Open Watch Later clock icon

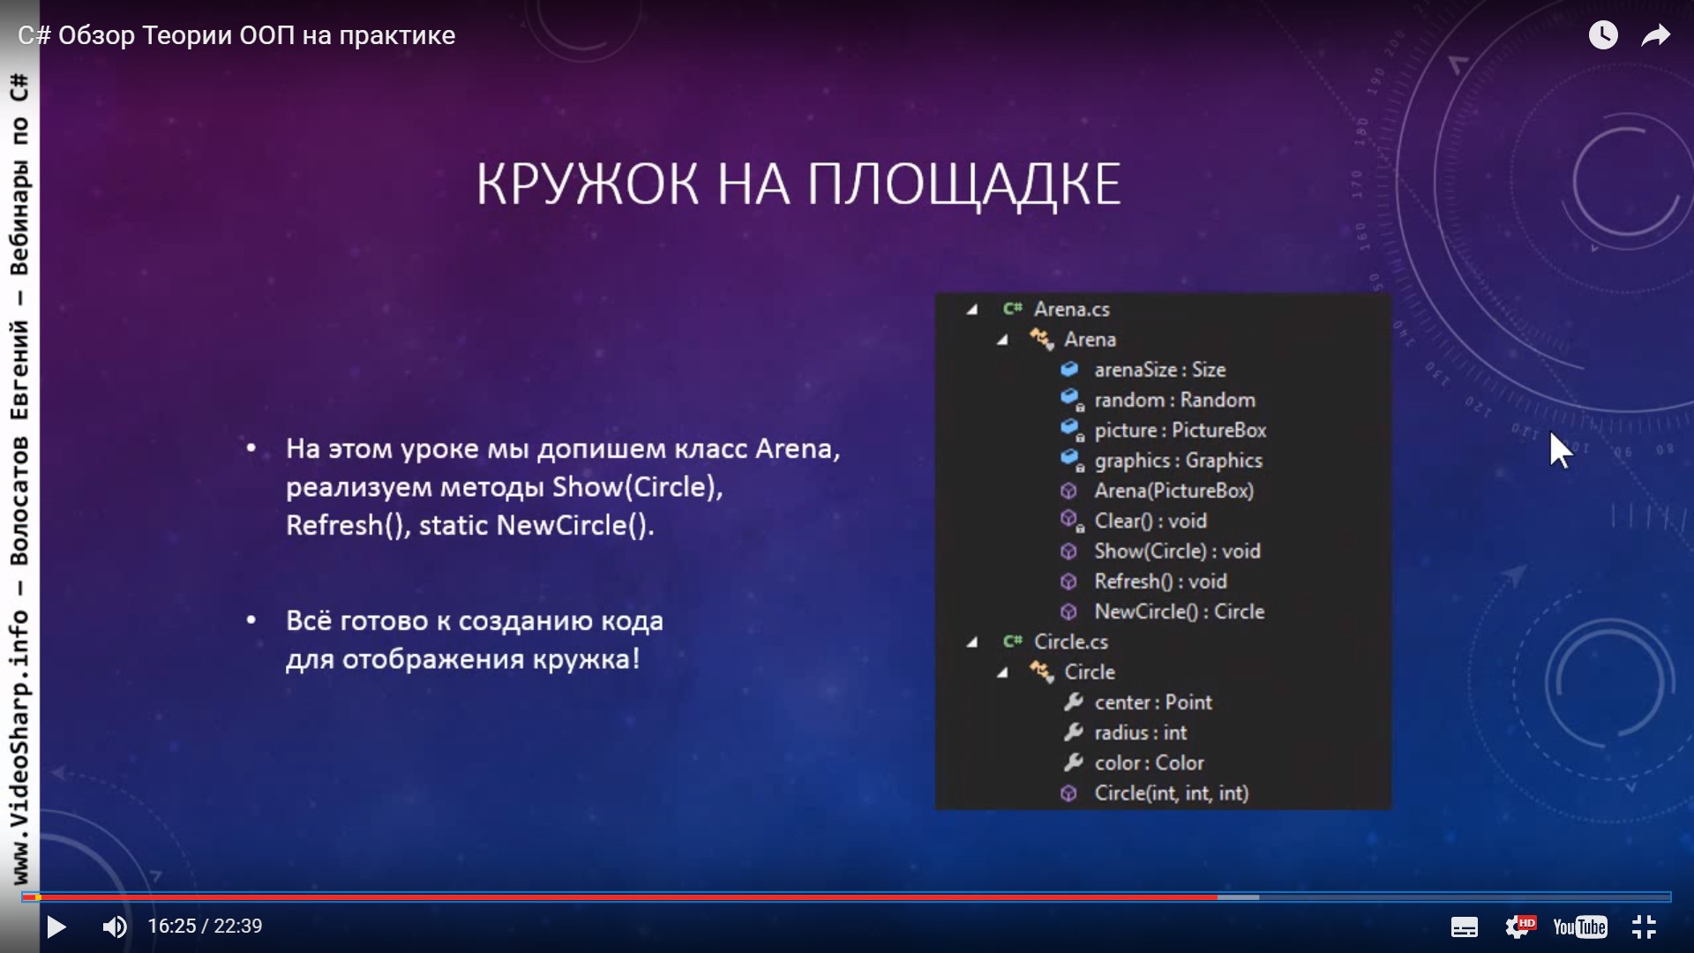(x=1603, y=35)
